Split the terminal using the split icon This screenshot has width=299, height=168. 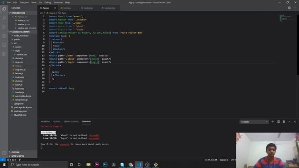(x=278, y=121)
